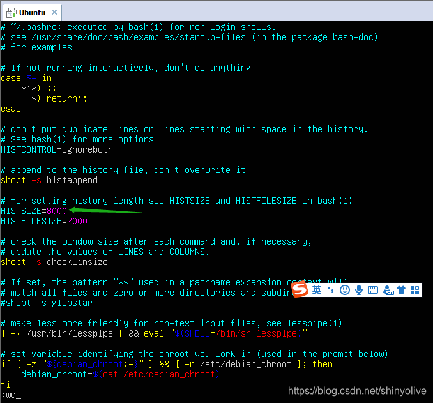Click the HISTFILESIZE=2000 line

click(43, 221)
